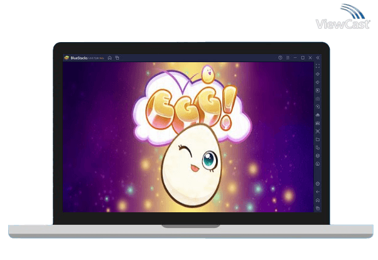Screen dimensions: 378x260
Task: Open the hamburger menu in BlueStacks title bar
Action: click(x=288, y=58)
